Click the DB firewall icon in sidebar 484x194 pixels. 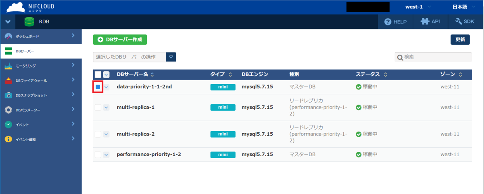pos(8,80)
